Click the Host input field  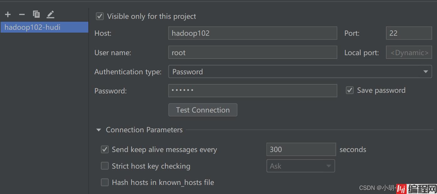(x=252, y=33)
